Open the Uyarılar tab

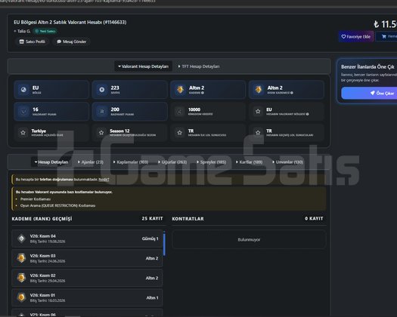tap(172, 162)
